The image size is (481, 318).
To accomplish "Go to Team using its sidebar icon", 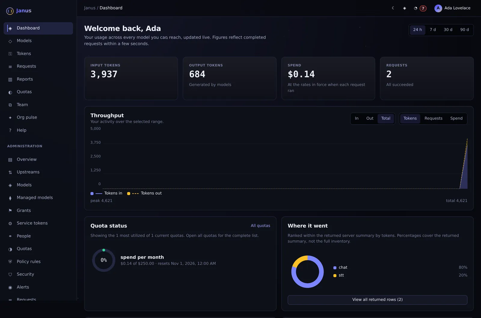I will [x=10, y=105].
